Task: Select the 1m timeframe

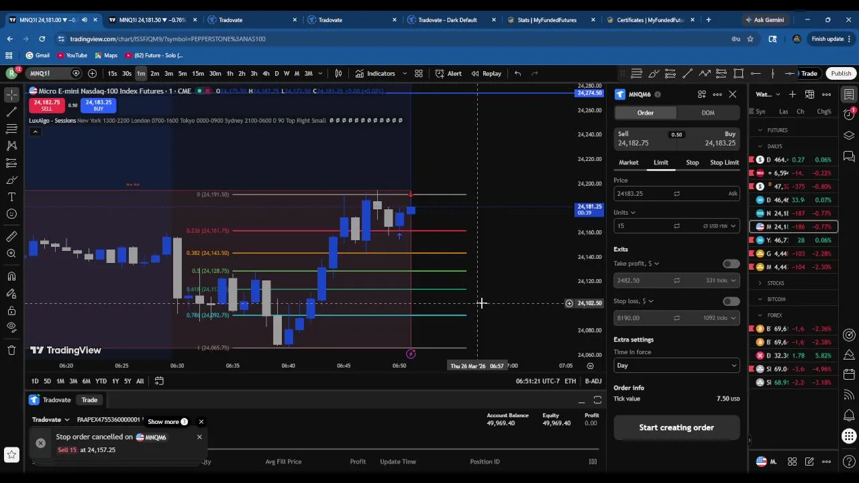Action: [x=140, y=73]
